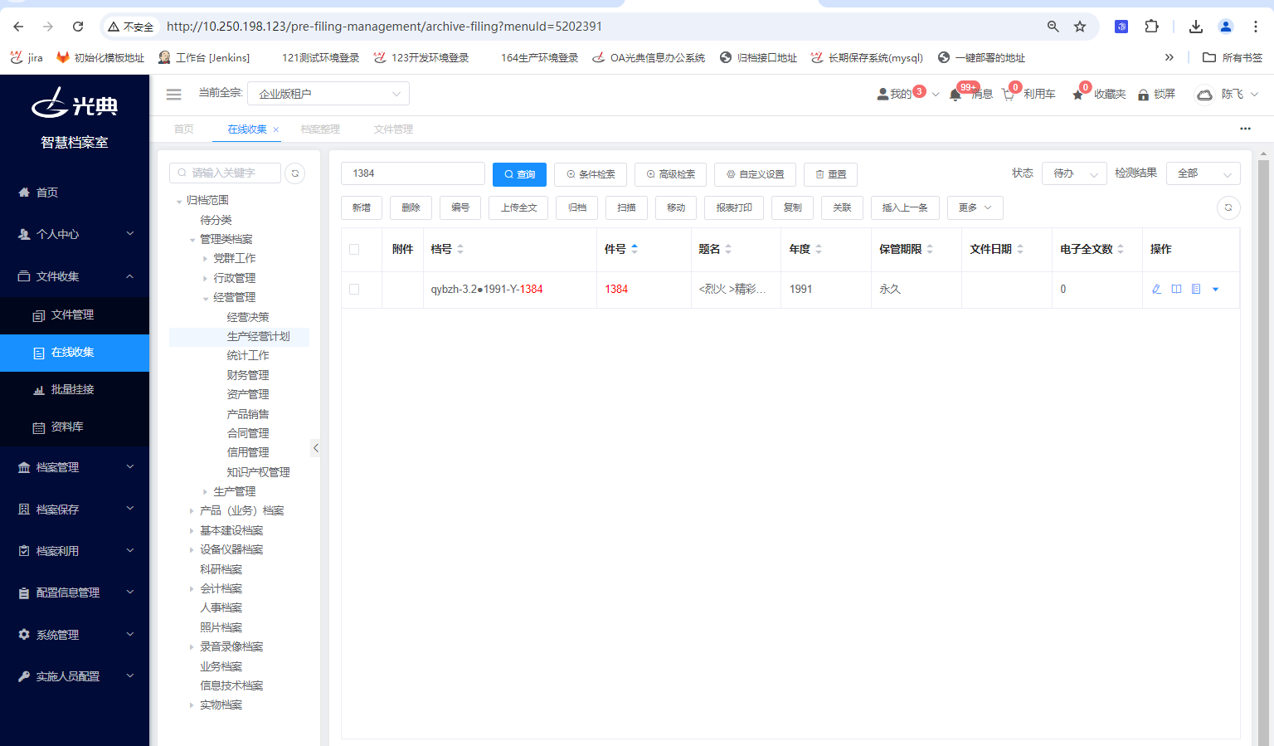Open 批量挂接 in the sidebar
This screenshot has width=1274, height=746.
(75, 389)
